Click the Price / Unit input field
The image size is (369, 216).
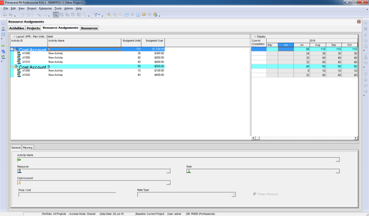point(67,194)
